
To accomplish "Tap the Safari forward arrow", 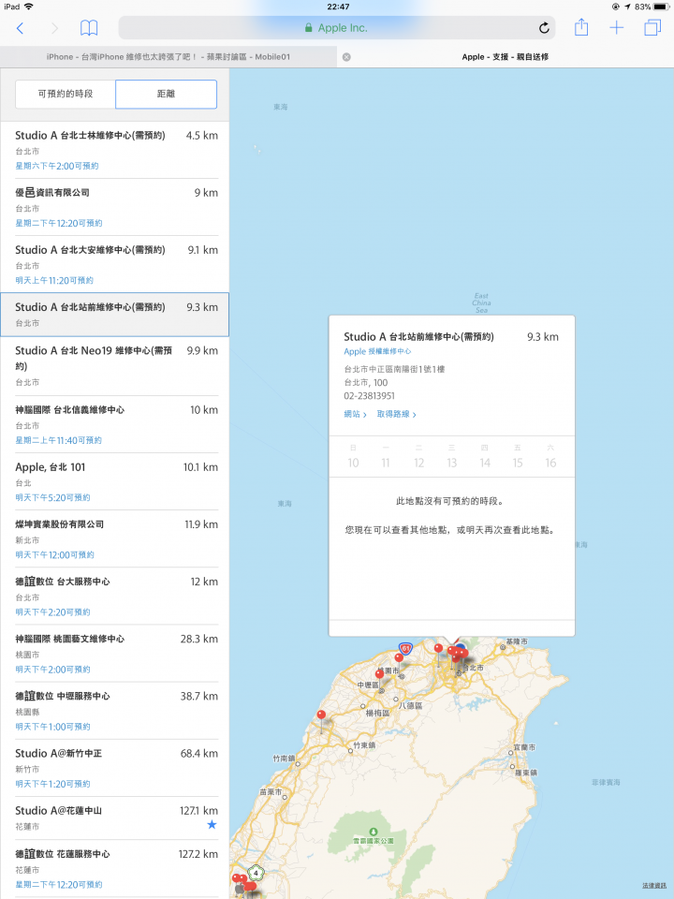I will pos(54,28).
